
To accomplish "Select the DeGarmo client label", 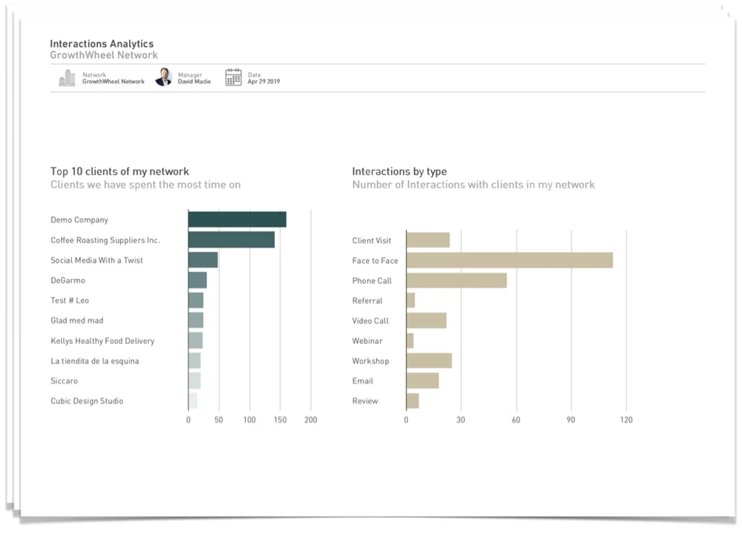I will [69, 280].
